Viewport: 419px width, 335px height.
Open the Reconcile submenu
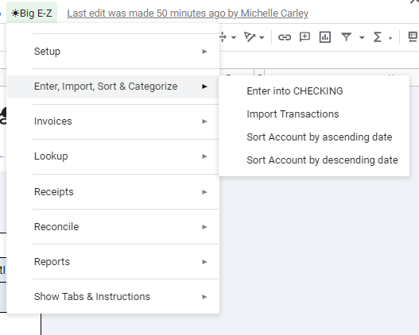pos(113,227)
